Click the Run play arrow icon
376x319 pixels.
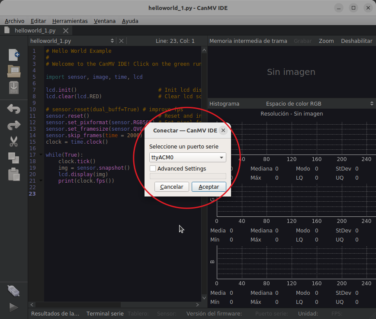tap(14, 307)
